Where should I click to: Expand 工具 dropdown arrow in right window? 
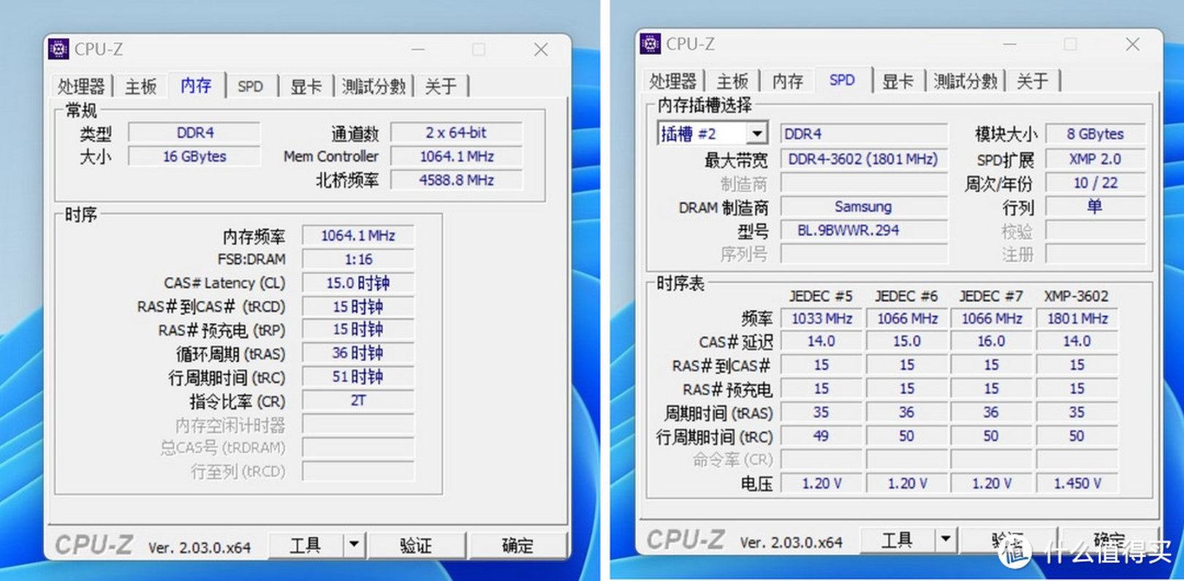pyautogui.click(x=946, y=540)
